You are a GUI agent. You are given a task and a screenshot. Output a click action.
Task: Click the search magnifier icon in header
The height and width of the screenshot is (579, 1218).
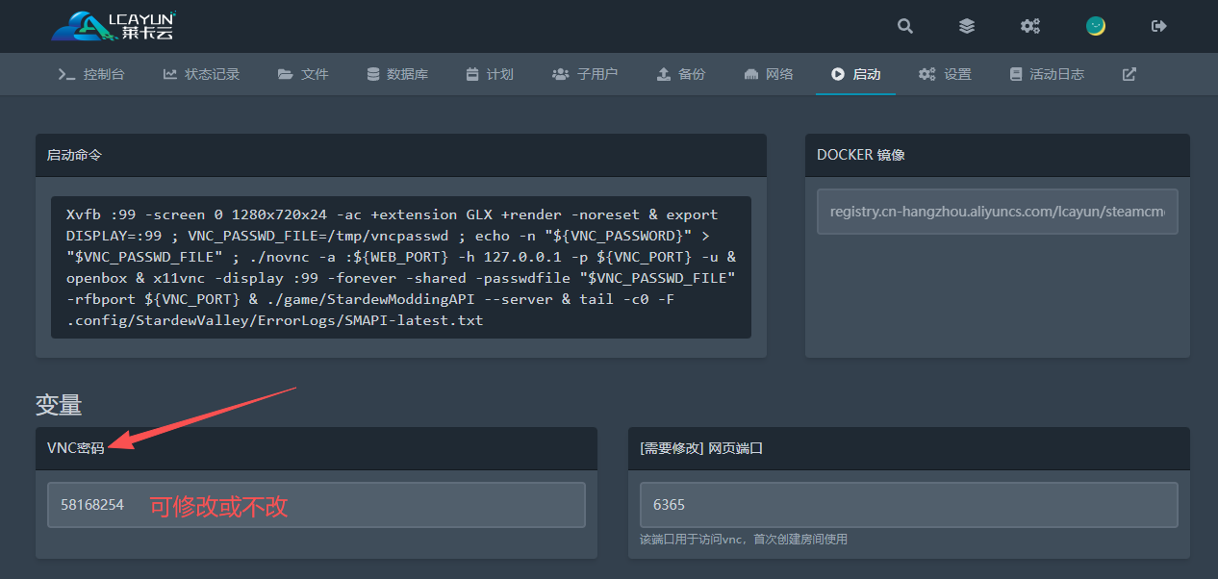[905, 26]
